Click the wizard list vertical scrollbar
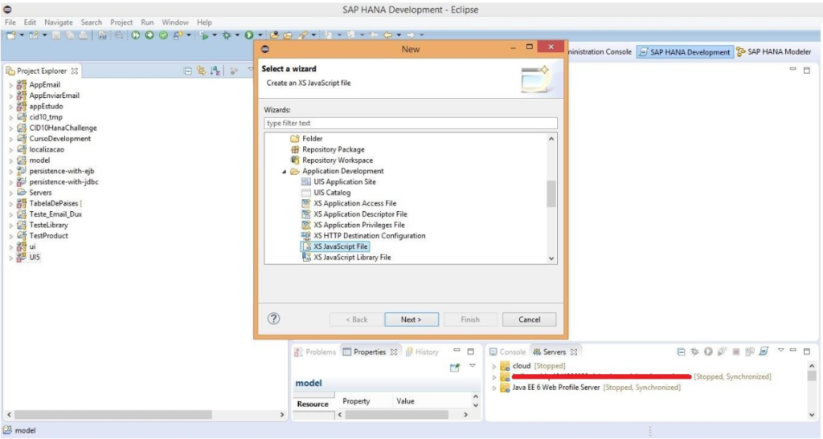 551,193
